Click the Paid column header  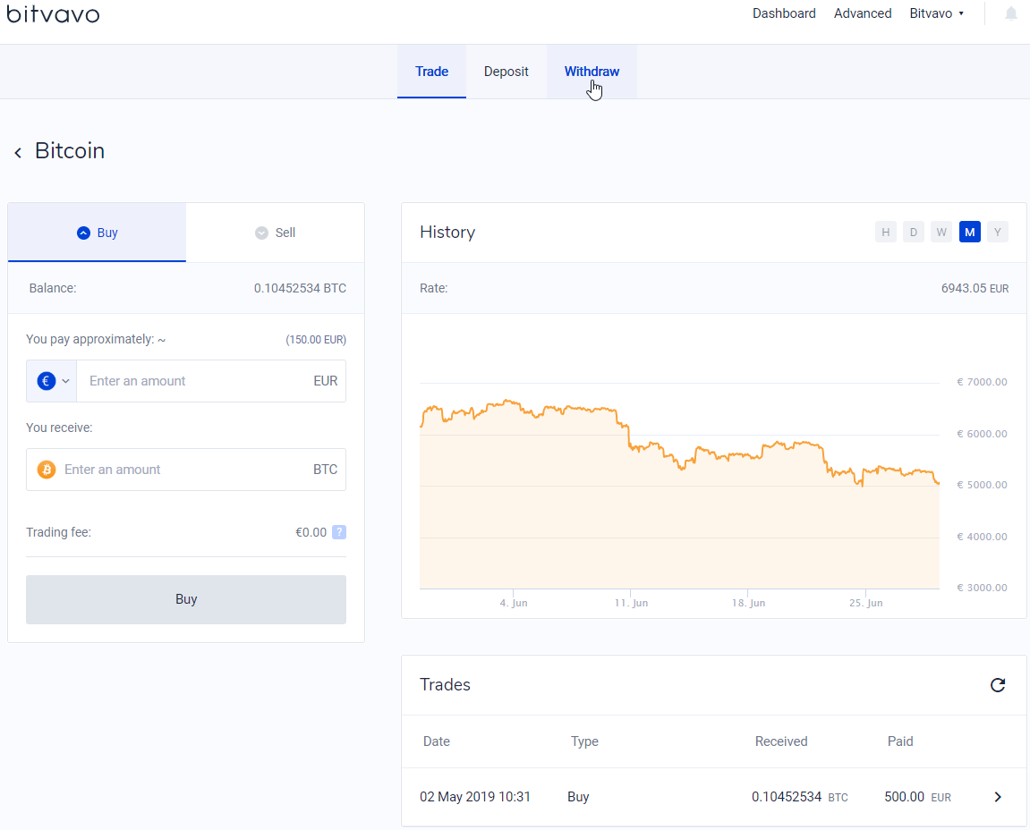tap(900, 741)
